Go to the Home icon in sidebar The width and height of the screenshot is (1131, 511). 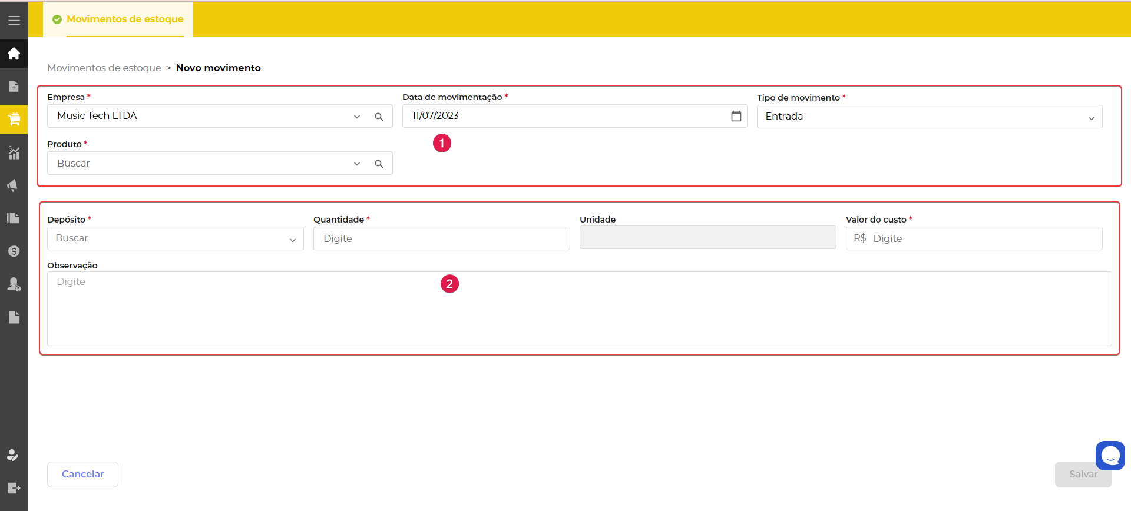14,54
